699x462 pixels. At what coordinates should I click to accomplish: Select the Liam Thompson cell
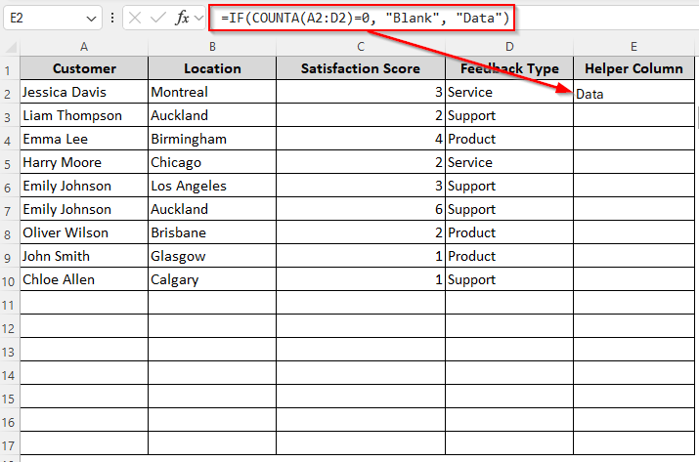[x=84, y=116]
